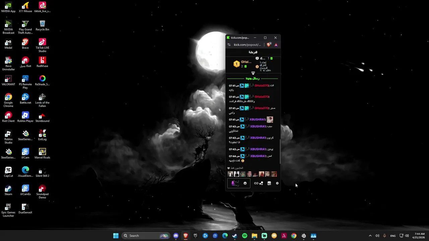Click the Brave Shields icon in address bar
Screen dimensions: 429x241
[x=269, y=45]
